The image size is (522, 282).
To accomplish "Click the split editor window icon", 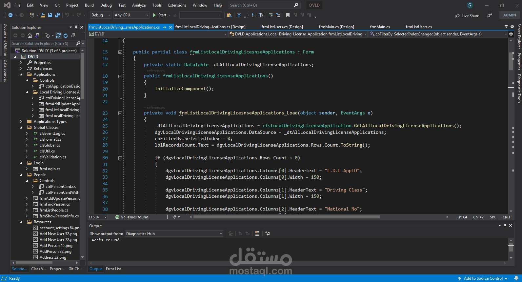I will point(511,34).
